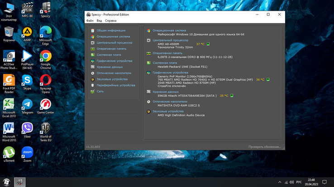Select Системная плата in the sidebar
The image size is (334, 187).
tap(109, 55)
